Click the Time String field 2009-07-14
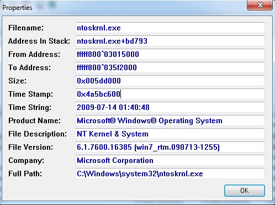This screenshot has height=205, width=275. point(170,107)
